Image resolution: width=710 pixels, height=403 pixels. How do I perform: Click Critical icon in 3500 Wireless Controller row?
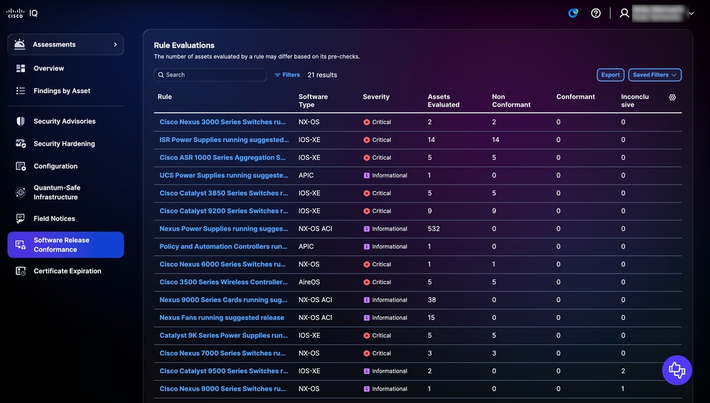[367, 282]
